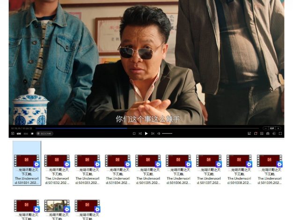293x220 pixels.
Task: Select The.Underworld.S01E08 video file
Action: click(x=239, y=169)
